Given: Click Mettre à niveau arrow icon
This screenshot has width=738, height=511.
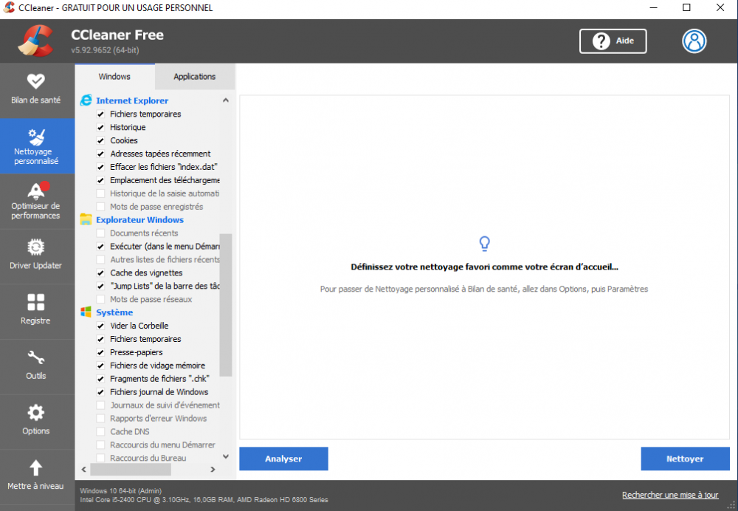Looking at the screenshot, I should click(x=35, y=468).
